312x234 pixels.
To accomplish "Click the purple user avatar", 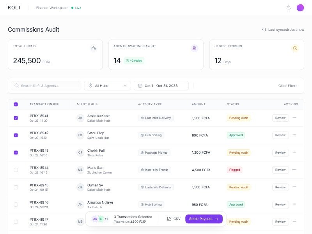I will (300, 8).
